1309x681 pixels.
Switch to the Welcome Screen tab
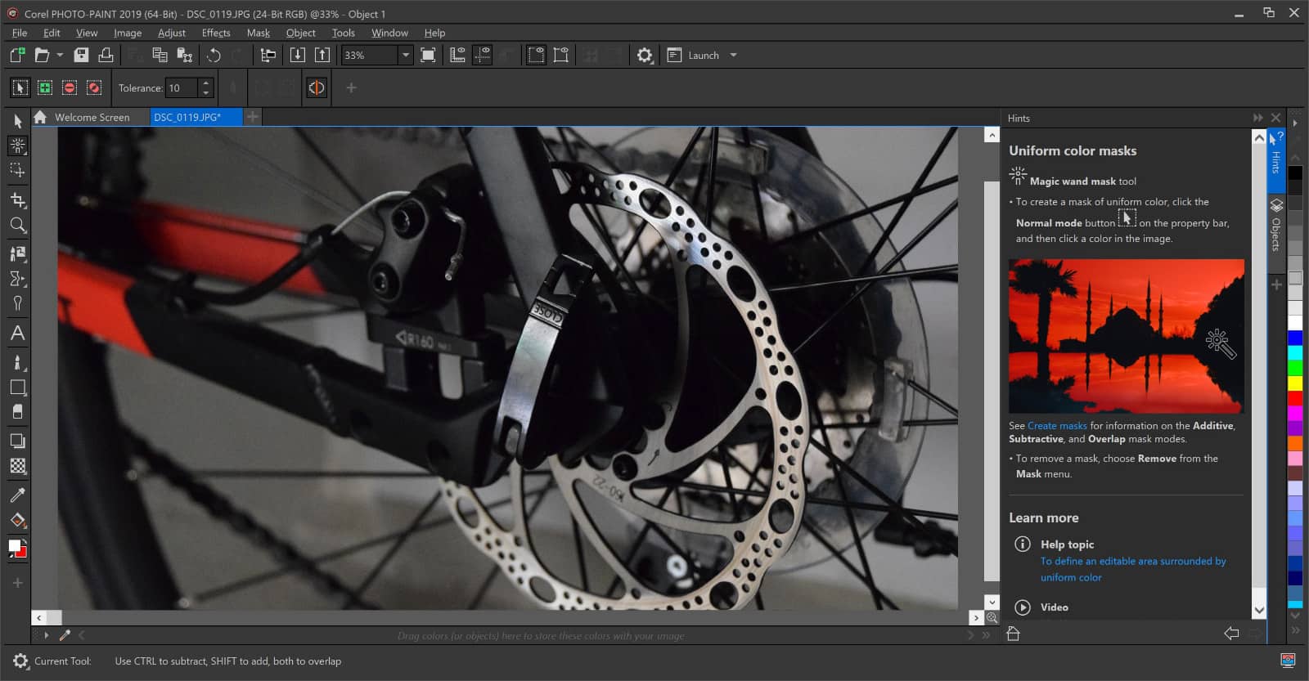click(x=92, y=117)
